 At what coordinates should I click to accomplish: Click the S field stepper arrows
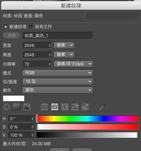point(32,127)
